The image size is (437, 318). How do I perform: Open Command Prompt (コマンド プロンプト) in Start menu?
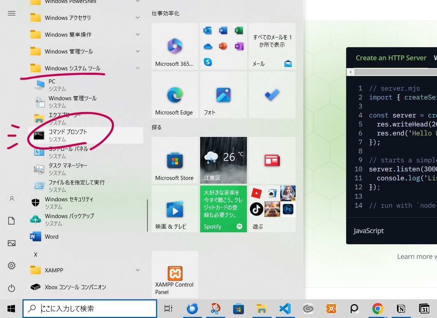click(86, 135)
